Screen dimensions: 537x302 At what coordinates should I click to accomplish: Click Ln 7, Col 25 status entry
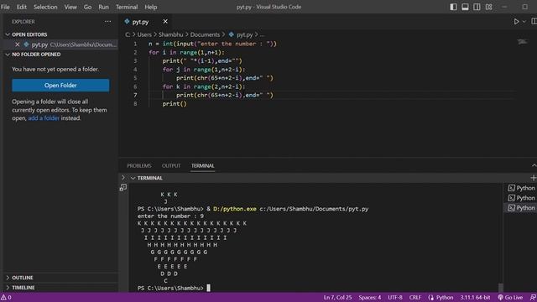tap(337, 297)
